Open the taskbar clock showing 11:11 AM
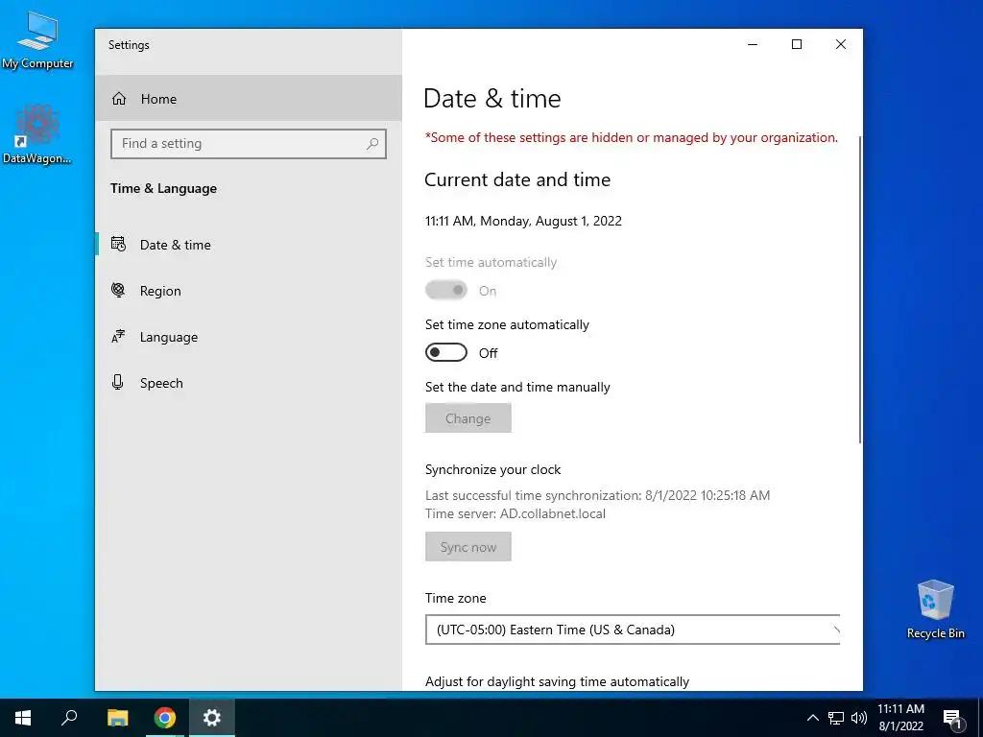Screen dimensions: 983x737 tap(900, 718)
